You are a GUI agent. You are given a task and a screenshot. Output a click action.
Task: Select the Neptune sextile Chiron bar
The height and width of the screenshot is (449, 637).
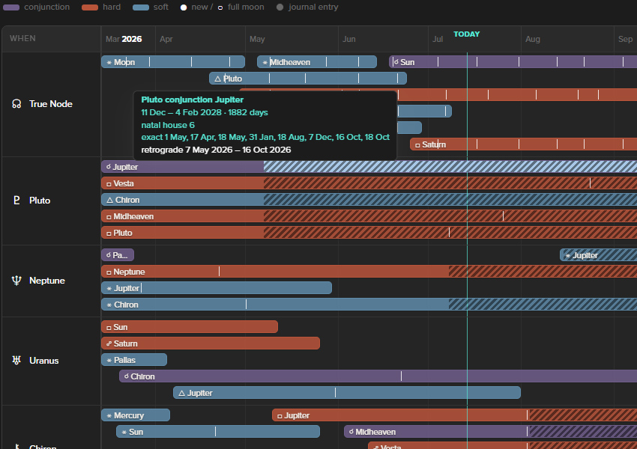click(369, 305)
